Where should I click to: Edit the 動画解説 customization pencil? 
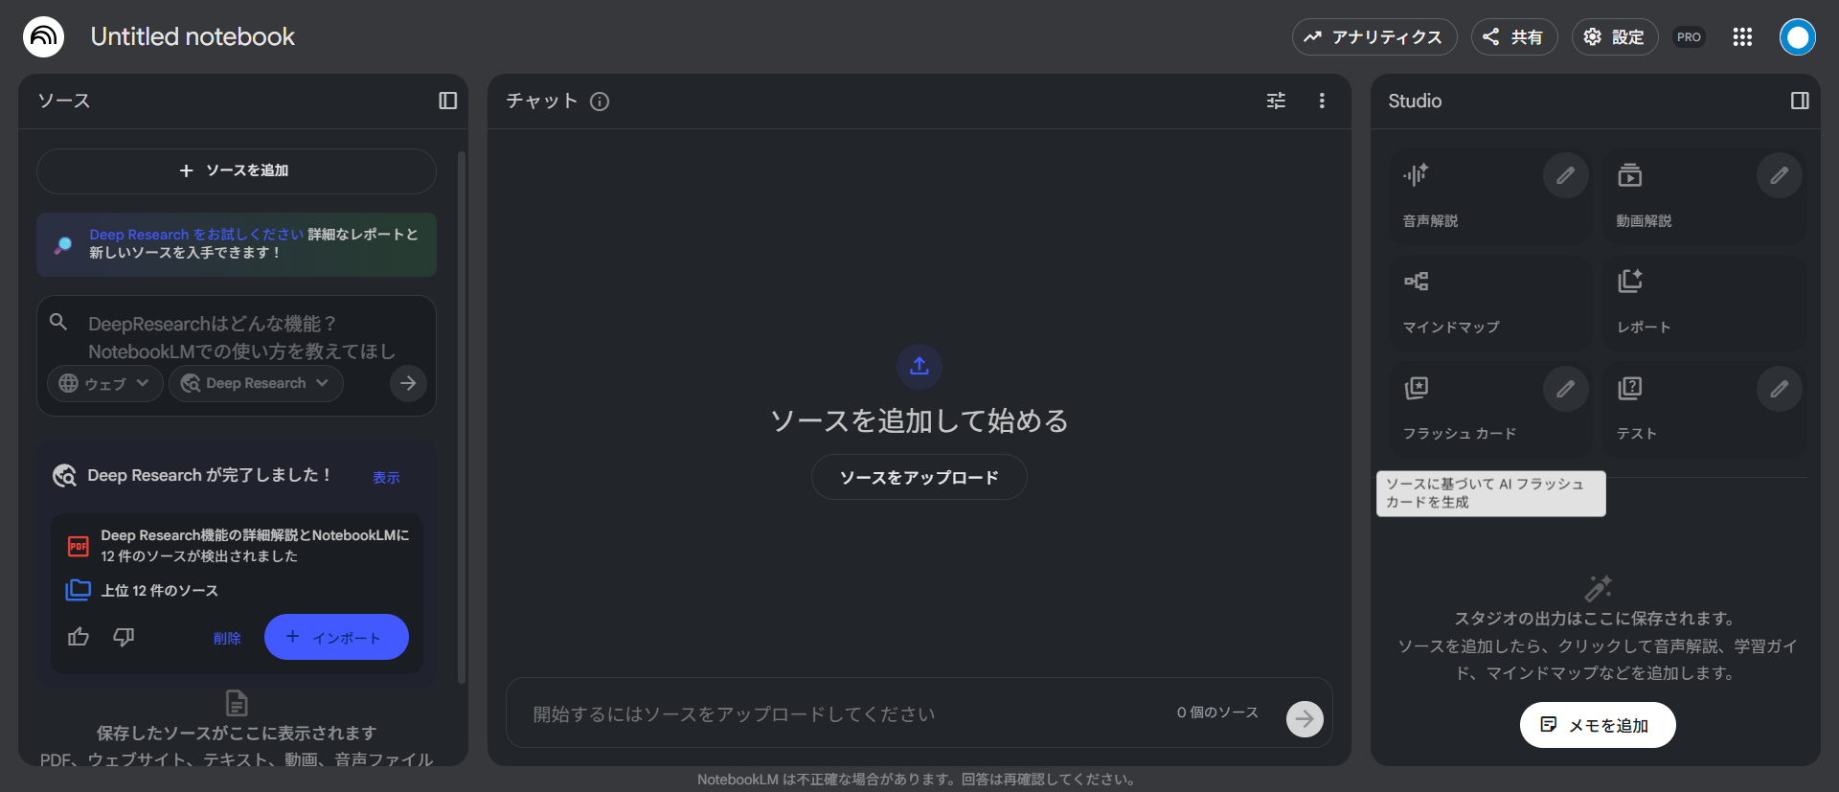coord(1779,175)
